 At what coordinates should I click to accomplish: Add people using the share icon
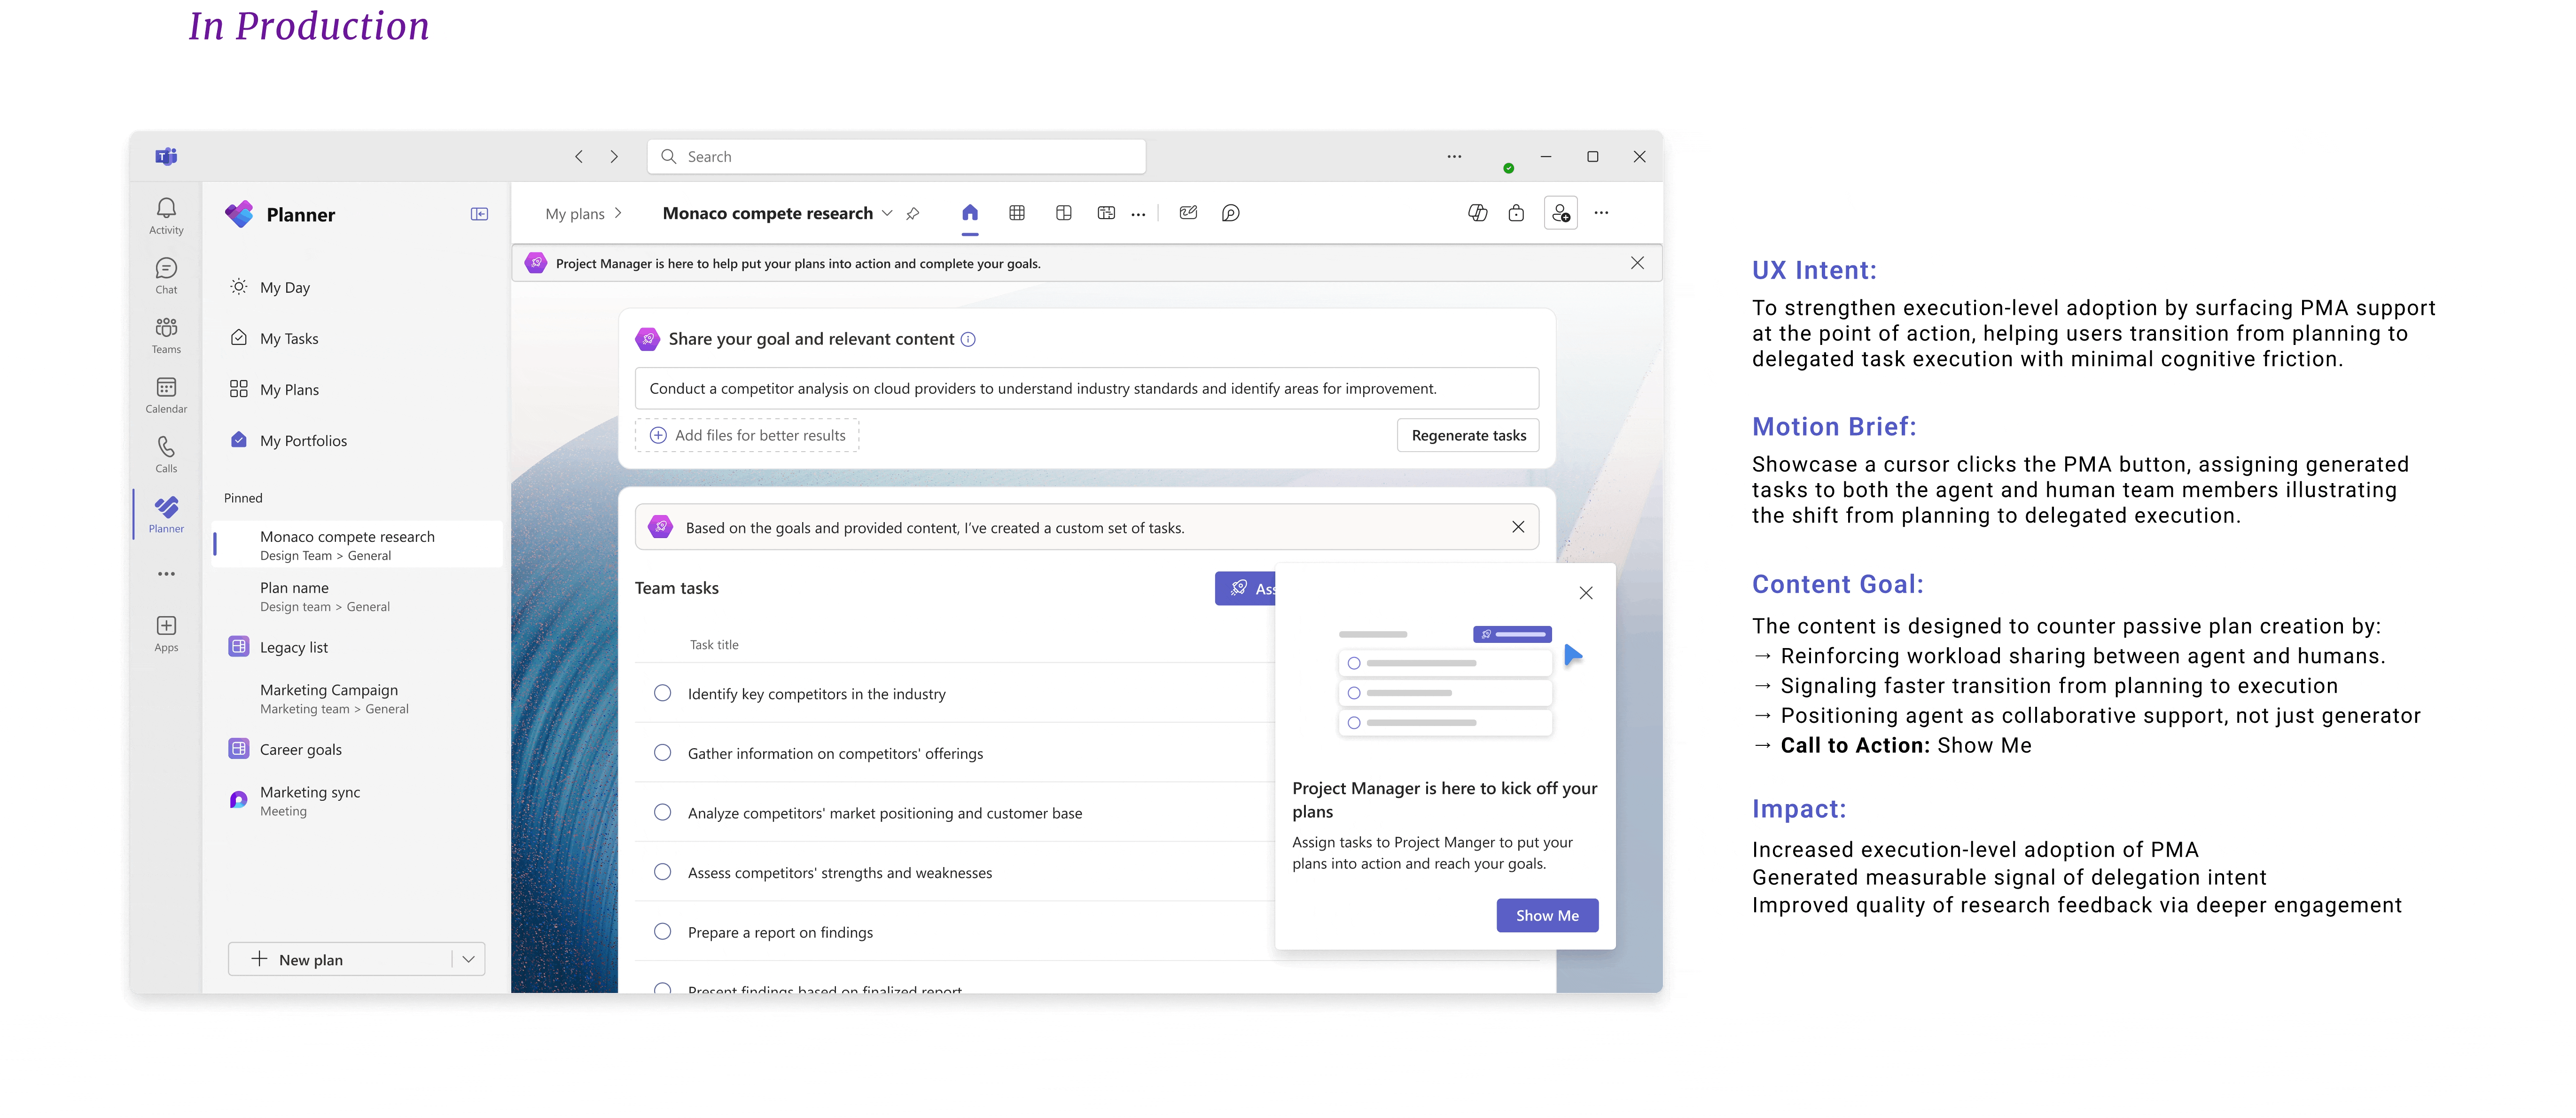(1561, 213)
